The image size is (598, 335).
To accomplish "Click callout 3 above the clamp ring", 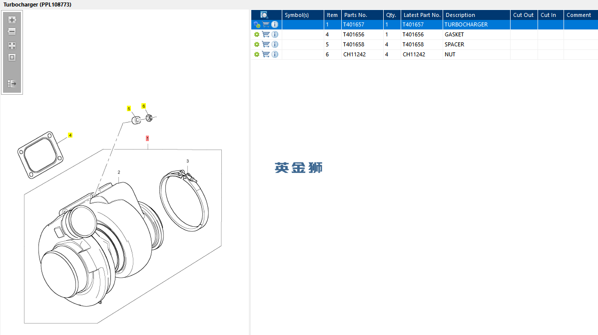I will 188,161.
